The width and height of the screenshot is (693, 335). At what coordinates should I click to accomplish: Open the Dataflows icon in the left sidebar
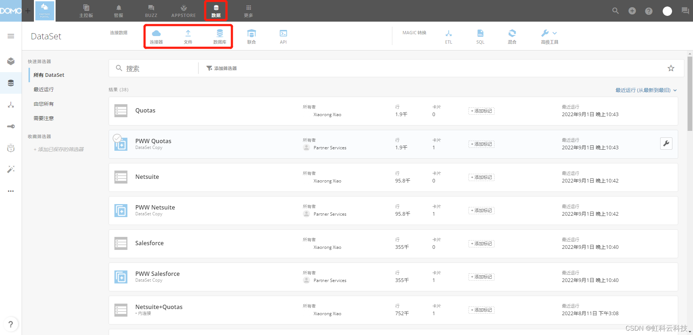pyautogui.click(x=11, y=105)
